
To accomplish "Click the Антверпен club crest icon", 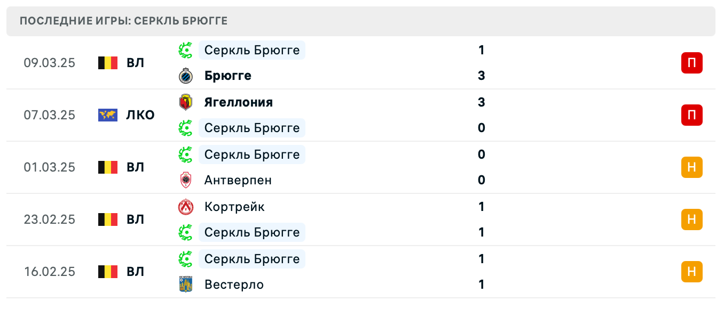I will 186,180.
